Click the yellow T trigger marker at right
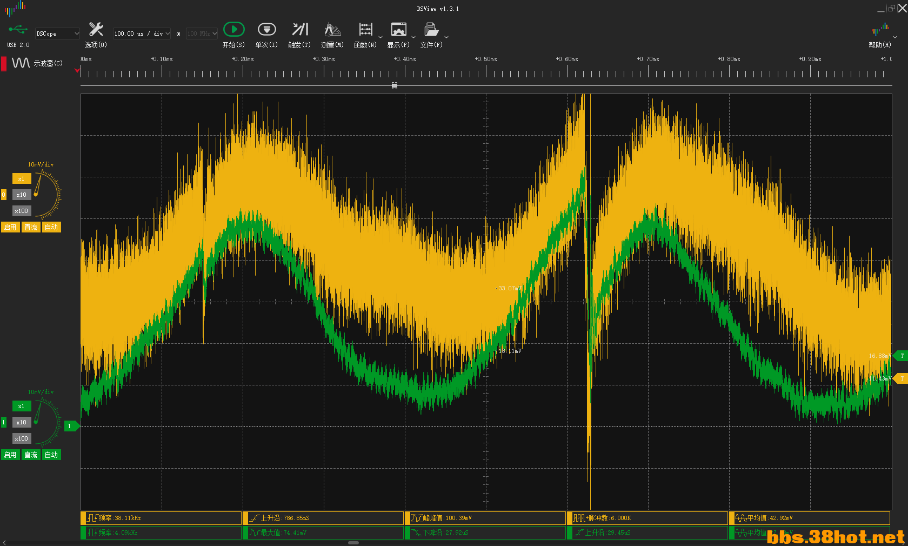 coord(901,378)
